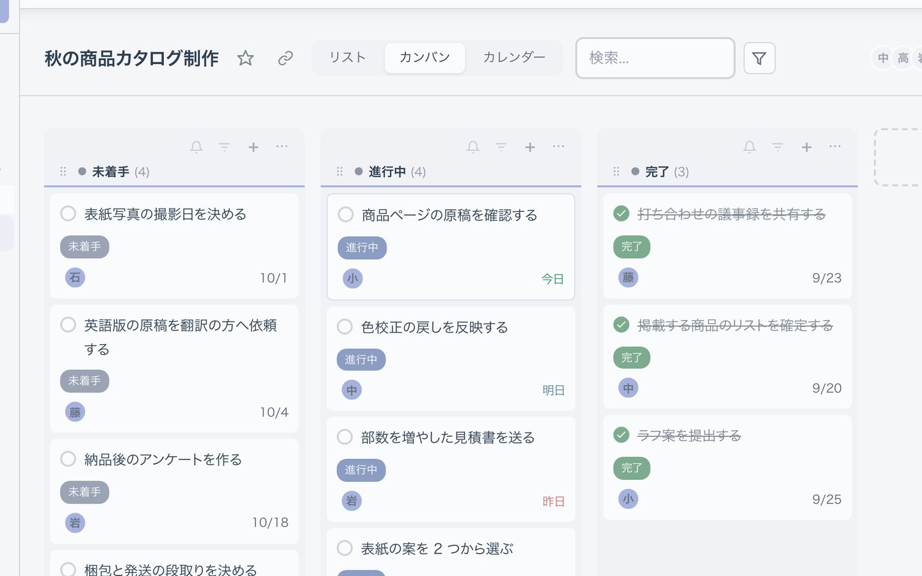Click sort icon in 完了 column header
This screenshot has height=576, width=922.
[x=777, y=147]
